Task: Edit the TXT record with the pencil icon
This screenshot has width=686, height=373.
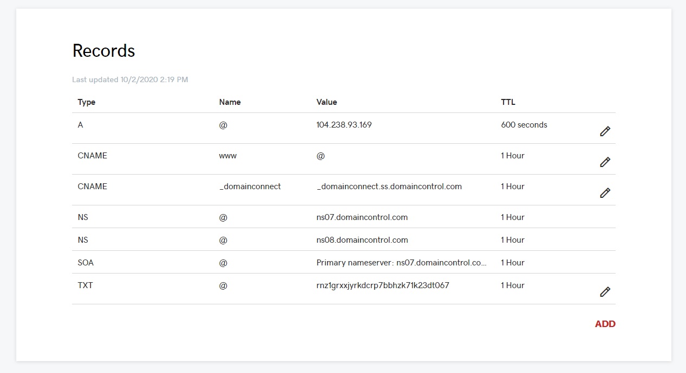Action: pyautogui.click(x=605, y=292)
